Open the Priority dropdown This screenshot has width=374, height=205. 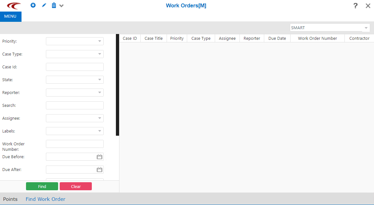[100, 41]
